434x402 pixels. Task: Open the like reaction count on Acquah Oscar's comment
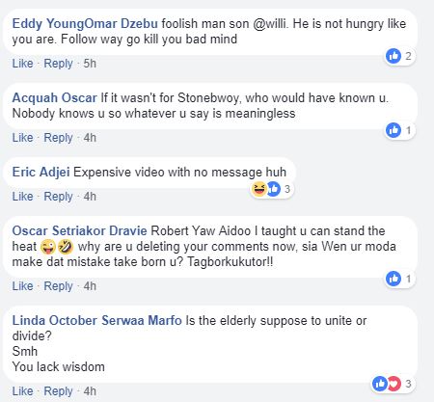400,130
